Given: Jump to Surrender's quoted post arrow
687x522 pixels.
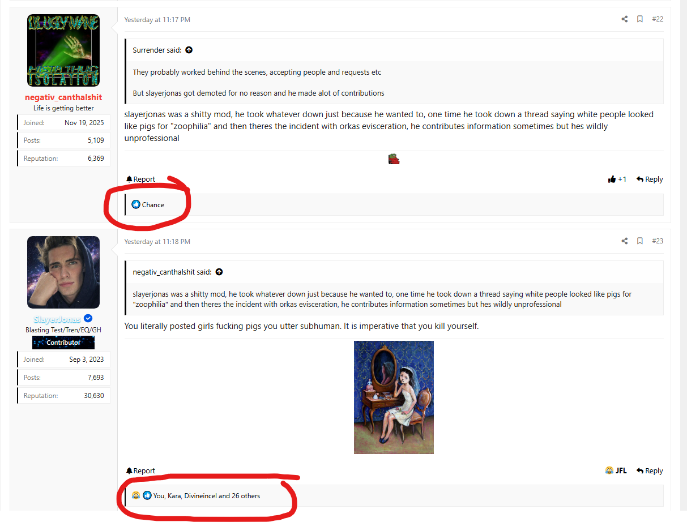Looking at the screenshot, I should pyautogui.click(x=189, y=50).
